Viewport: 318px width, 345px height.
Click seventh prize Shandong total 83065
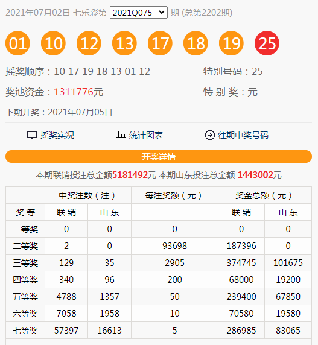(288, 331)
